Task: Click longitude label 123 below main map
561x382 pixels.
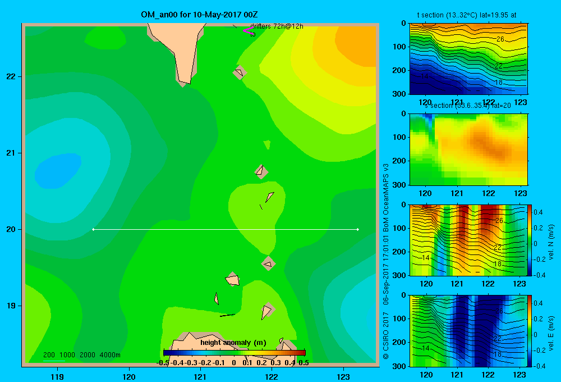Action: (x=343, y=376)
